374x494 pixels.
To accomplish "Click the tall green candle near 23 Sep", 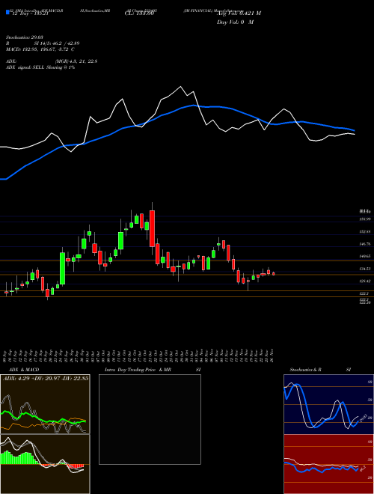I will (x=63, y=268).
